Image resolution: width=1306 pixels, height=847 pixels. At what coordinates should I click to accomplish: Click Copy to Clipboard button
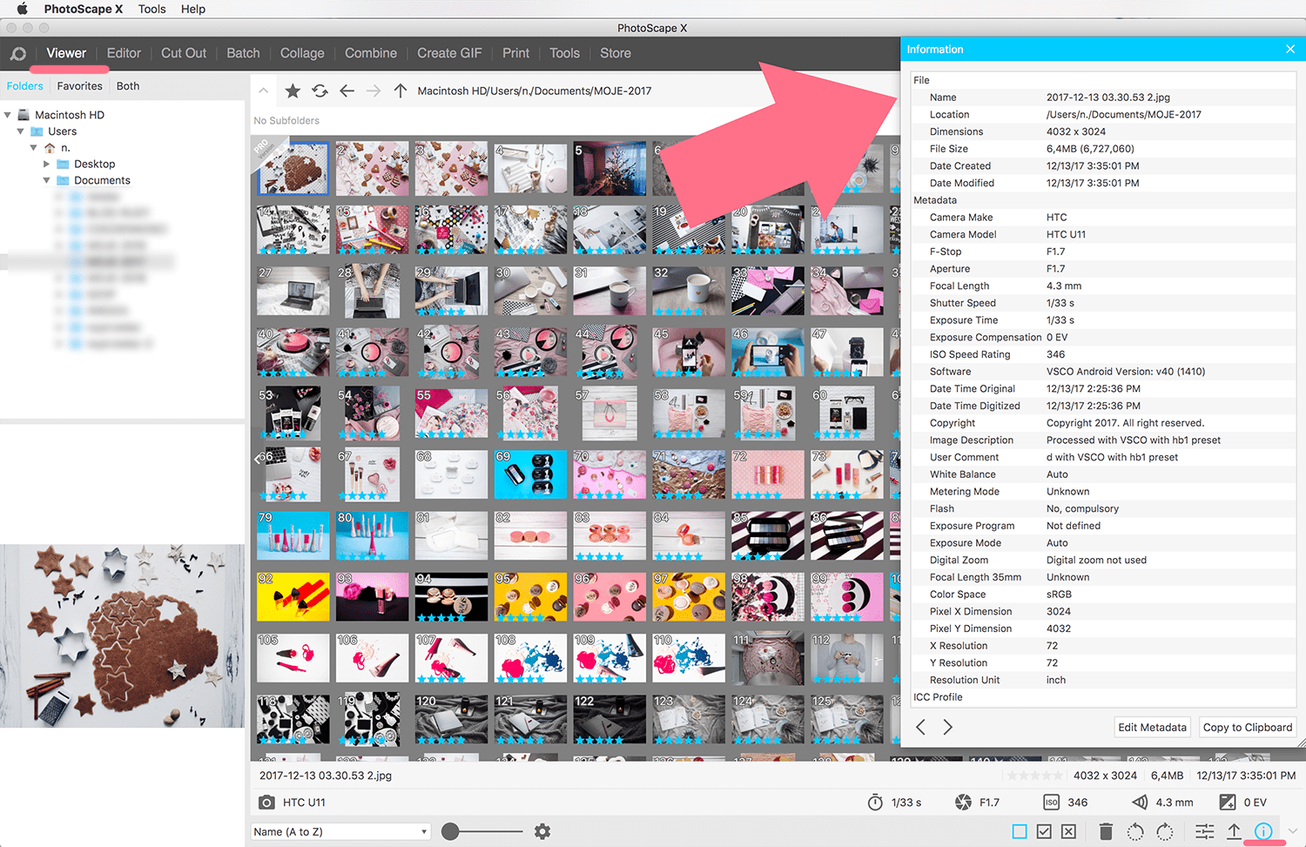click(1248, 728)
